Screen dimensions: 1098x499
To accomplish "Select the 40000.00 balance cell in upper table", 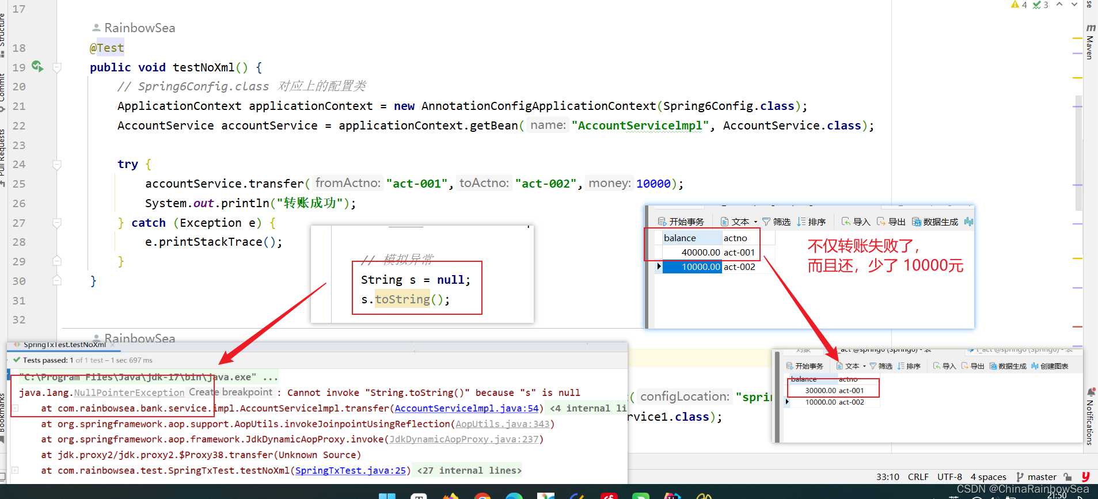I will tap(692, 252).
